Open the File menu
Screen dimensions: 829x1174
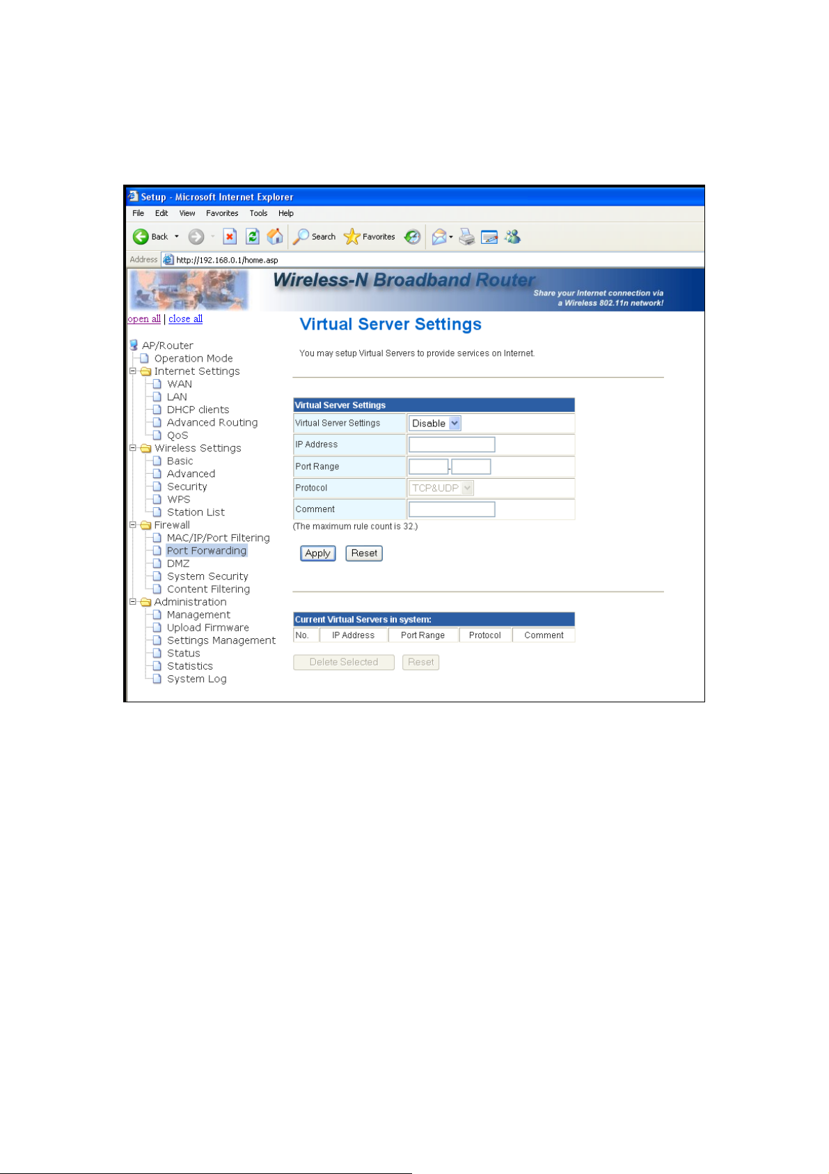(x=139, y=213)
